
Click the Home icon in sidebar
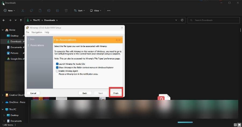[x=7, y=30]
